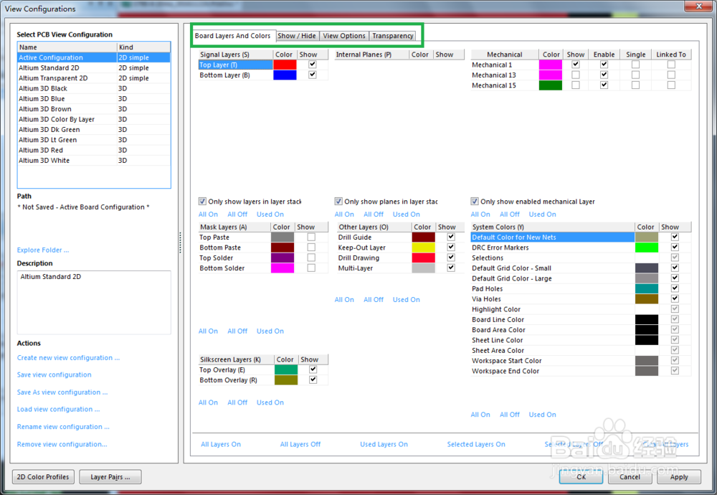Click the DRC Error Markers green swatch
The width and height of the screenshot is (717, 495).
pos(647,247)
